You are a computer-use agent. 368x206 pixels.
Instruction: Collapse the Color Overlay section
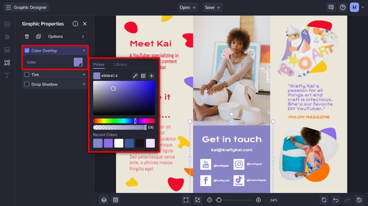coord(84,51)
